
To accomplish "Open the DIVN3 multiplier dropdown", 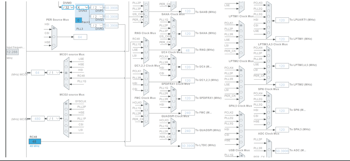I will click(82, 7).
